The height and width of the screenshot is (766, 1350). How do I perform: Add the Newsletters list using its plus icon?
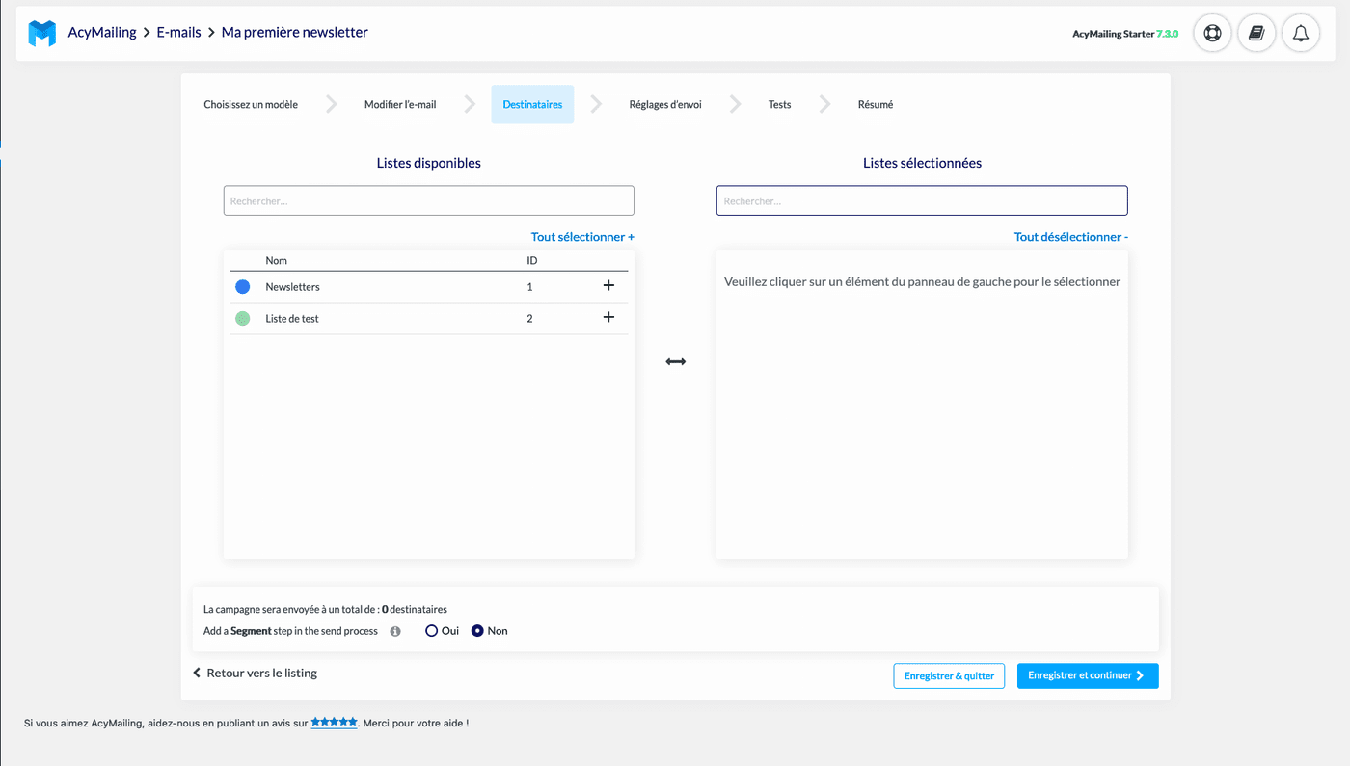608,285
